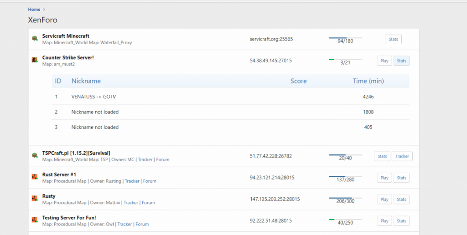The height and width of the screenshot is (235, 467).
Task: Click the ID column header
Action: click(x=58, y=81)
